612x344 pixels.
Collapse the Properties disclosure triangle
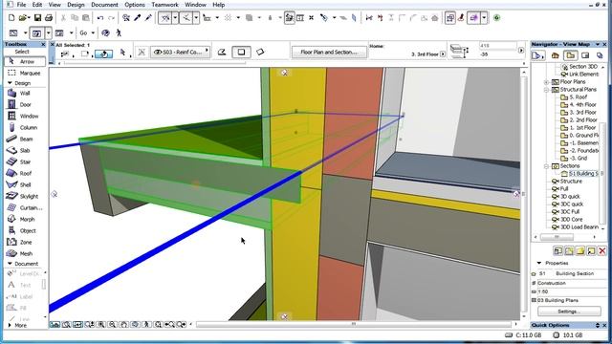pos(539,263)
